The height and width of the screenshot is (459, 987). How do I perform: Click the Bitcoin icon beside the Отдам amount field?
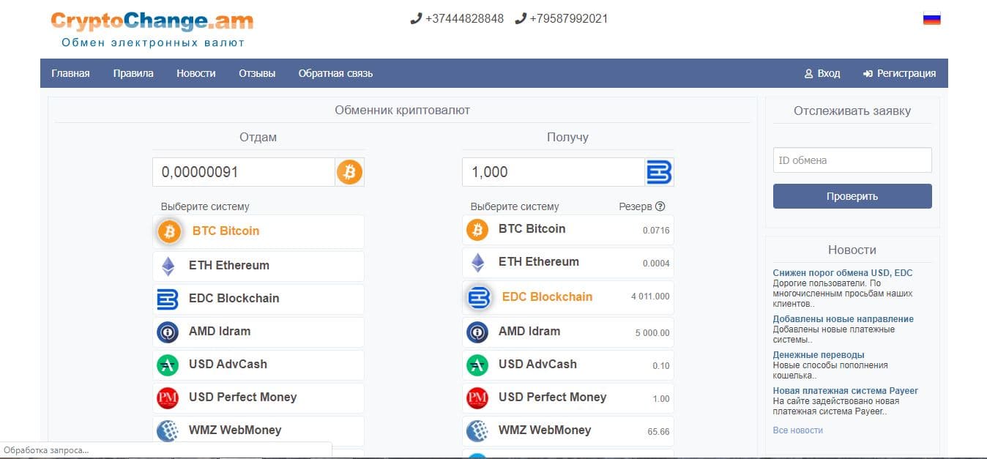pos(349,171)
